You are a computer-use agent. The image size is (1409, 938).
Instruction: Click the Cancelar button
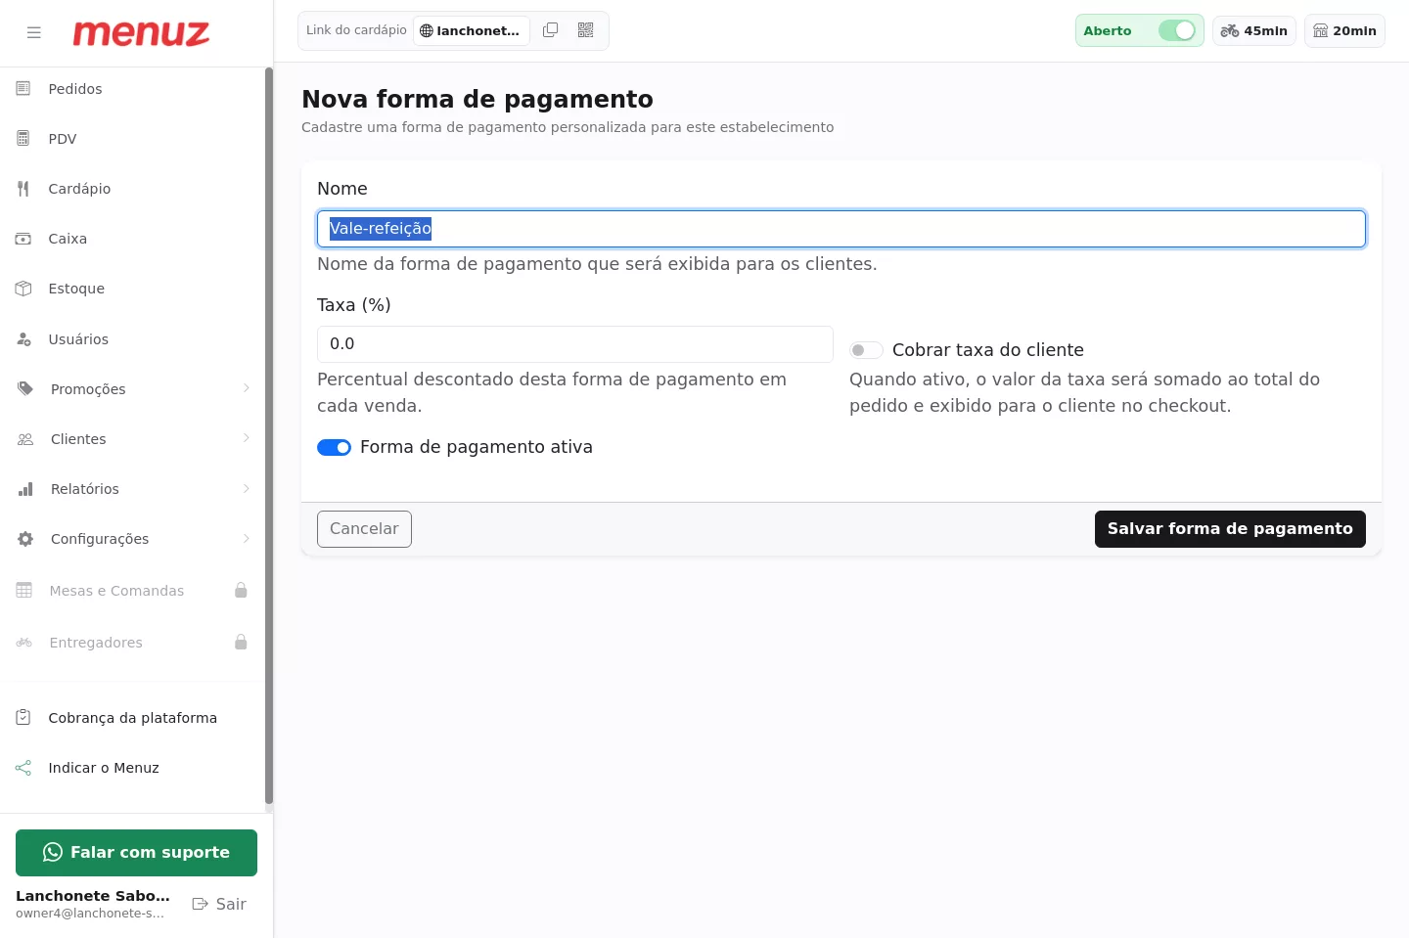[364, 529]
